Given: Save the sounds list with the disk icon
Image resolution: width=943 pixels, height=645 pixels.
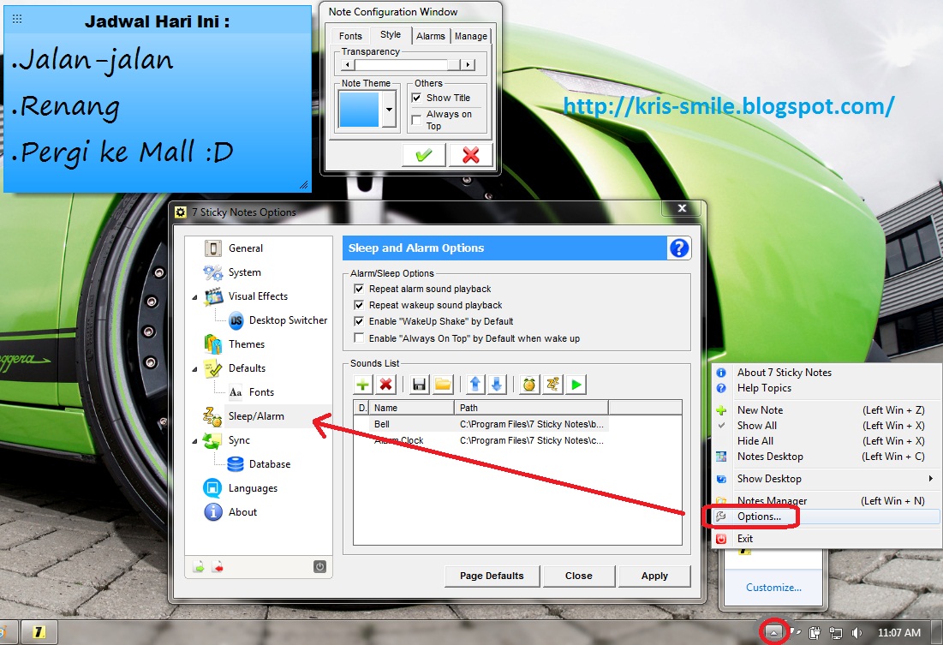Looking at the screenshot, I should (x=418, y=384).
